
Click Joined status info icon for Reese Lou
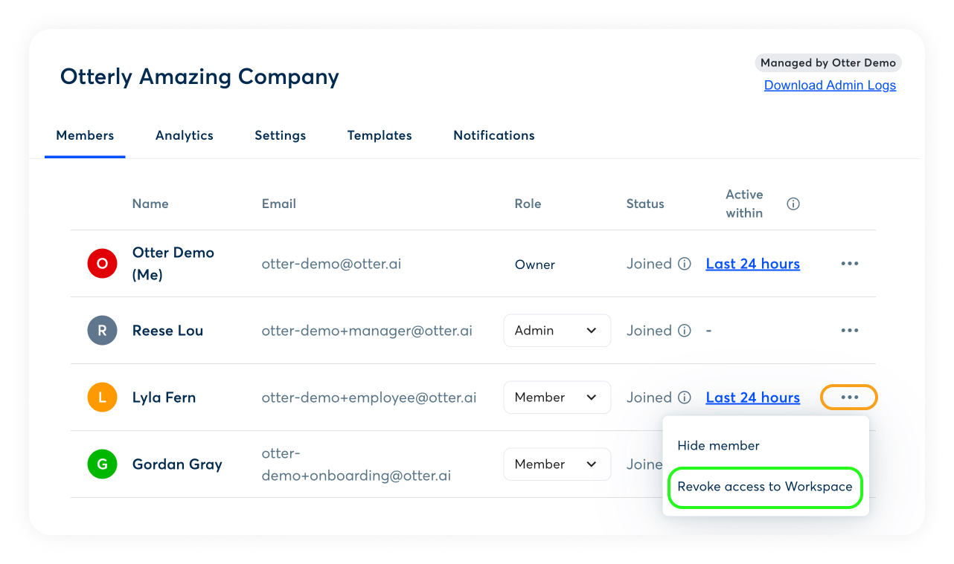(x=685, y=331)
